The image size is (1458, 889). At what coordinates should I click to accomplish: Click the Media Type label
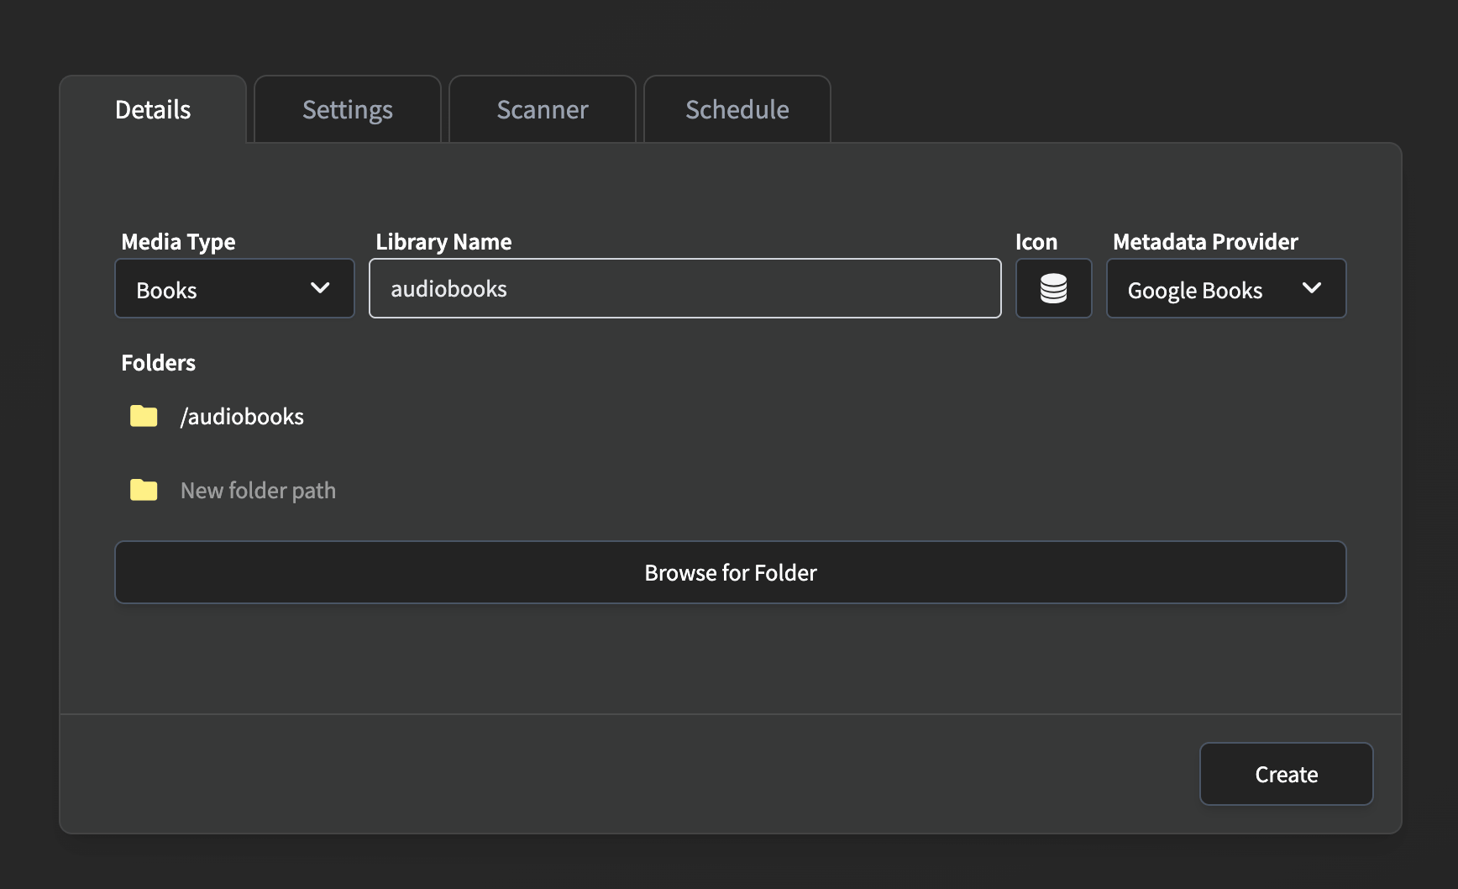click(x=178, y=242)
